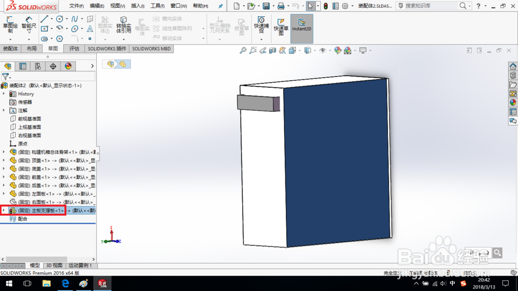Open the Save dropdown arrow
The height and width of the screenshot is (291, 518).
point(273,6)
